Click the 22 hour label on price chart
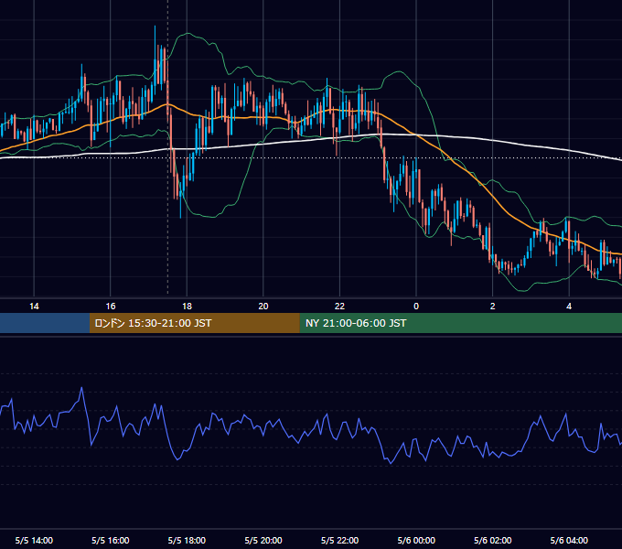622x549 pixels. point(340,307)
